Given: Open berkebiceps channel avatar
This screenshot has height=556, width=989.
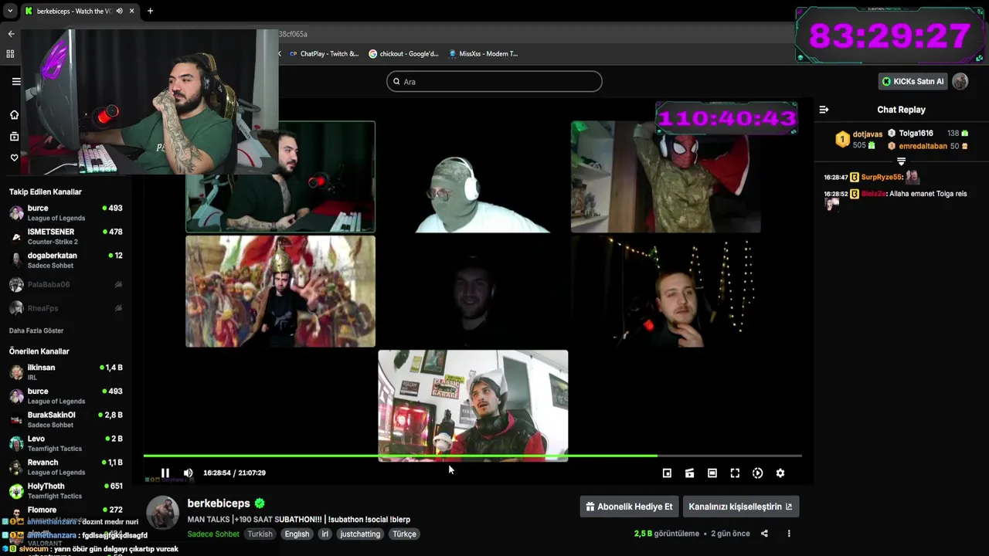Looking at the screenshot, I should coord(163,513).
